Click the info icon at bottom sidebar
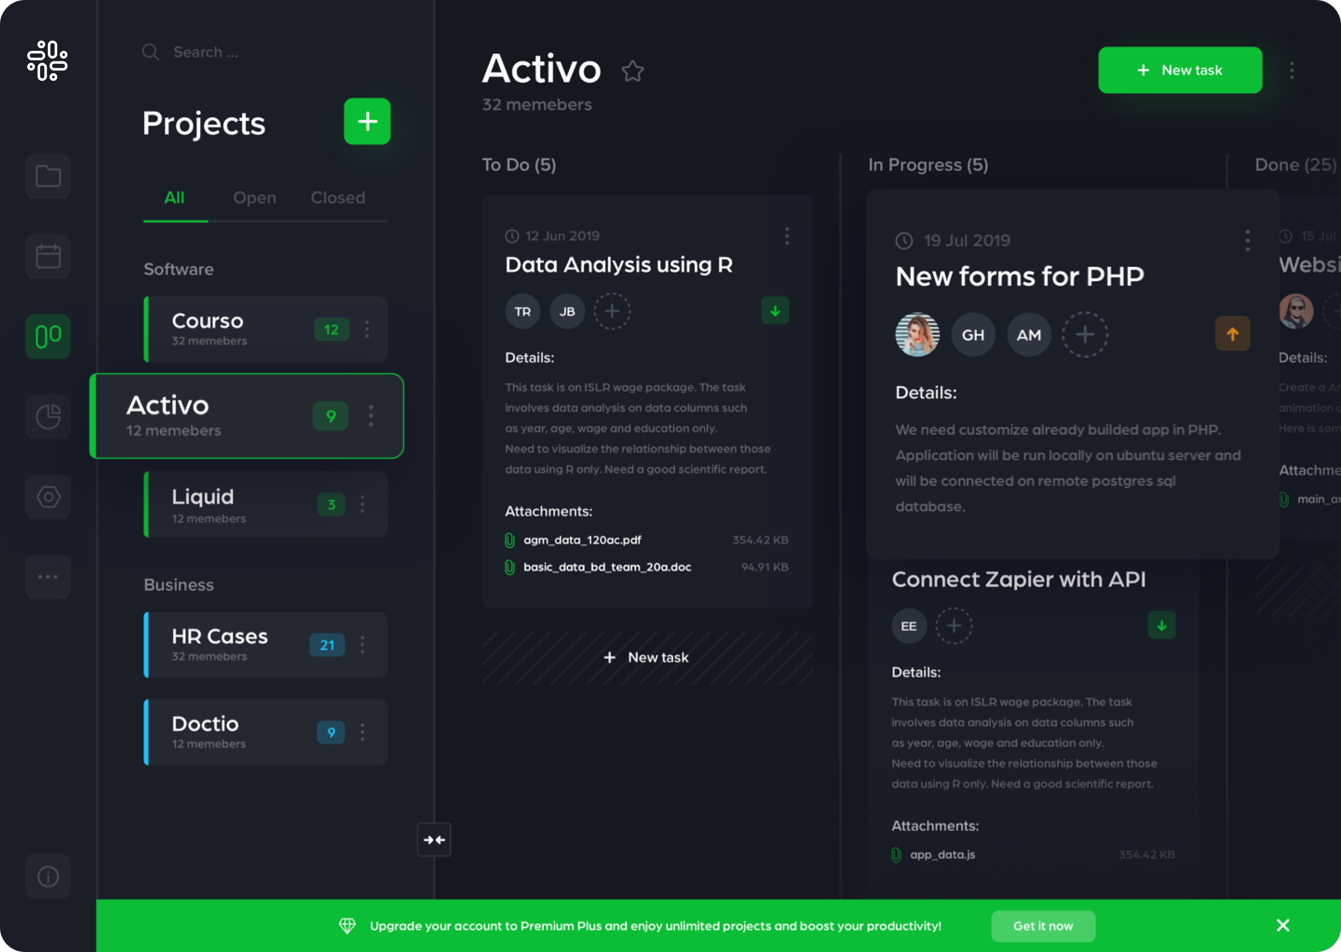The height and width of the screenshot is (952, 1341). [47, 876]
